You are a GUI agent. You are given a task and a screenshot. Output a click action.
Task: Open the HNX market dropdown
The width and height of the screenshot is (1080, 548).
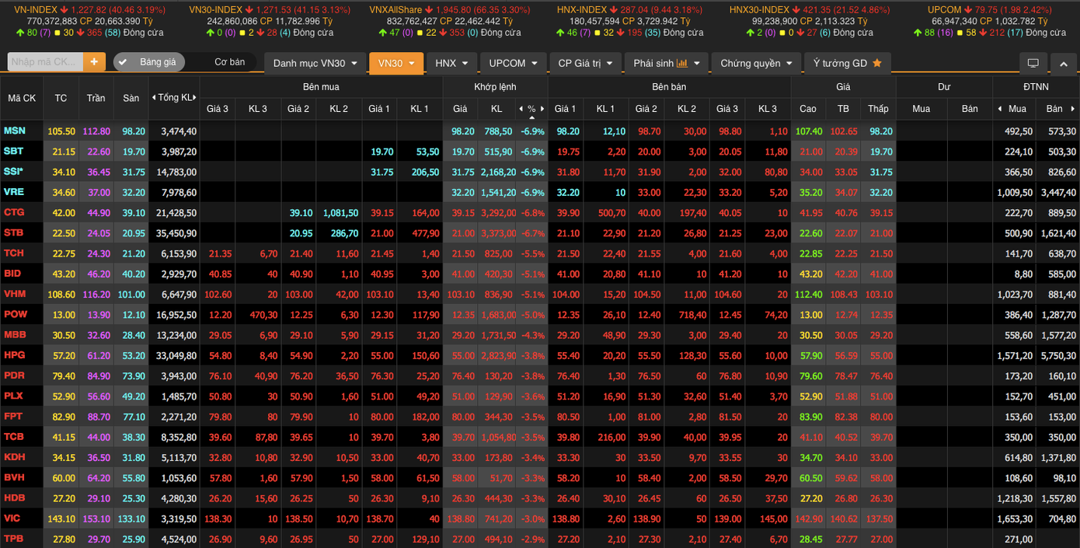[451, 63]
